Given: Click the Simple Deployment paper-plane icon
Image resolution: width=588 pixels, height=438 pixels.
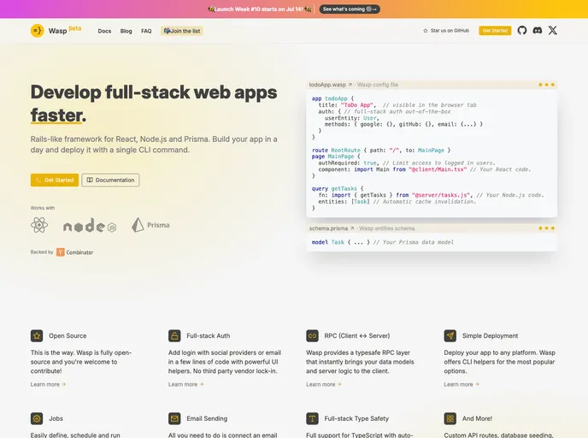Looking at the screenshot, I should pyautogui.click(x=450, y=336).
